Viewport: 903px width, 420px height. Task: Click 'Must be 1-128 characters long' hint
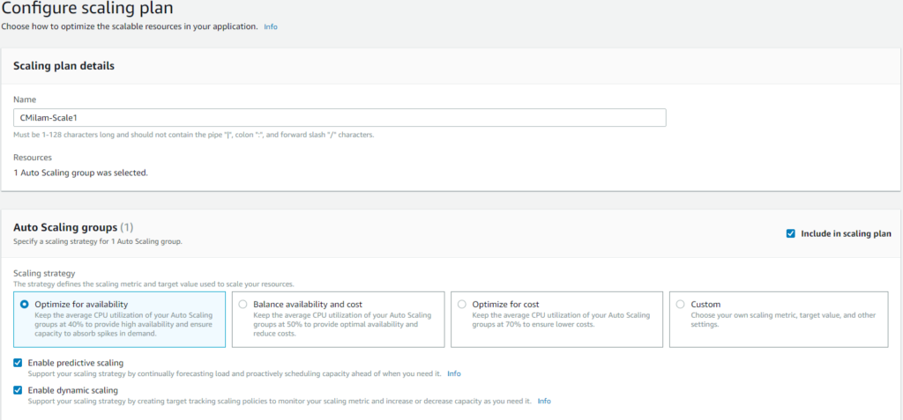tap(193, 136)
